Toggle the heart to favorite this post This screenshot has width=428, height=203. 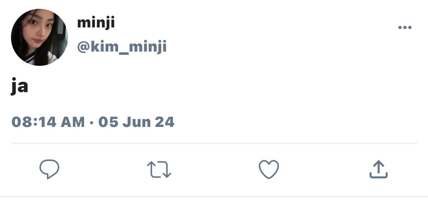(269, 169)
